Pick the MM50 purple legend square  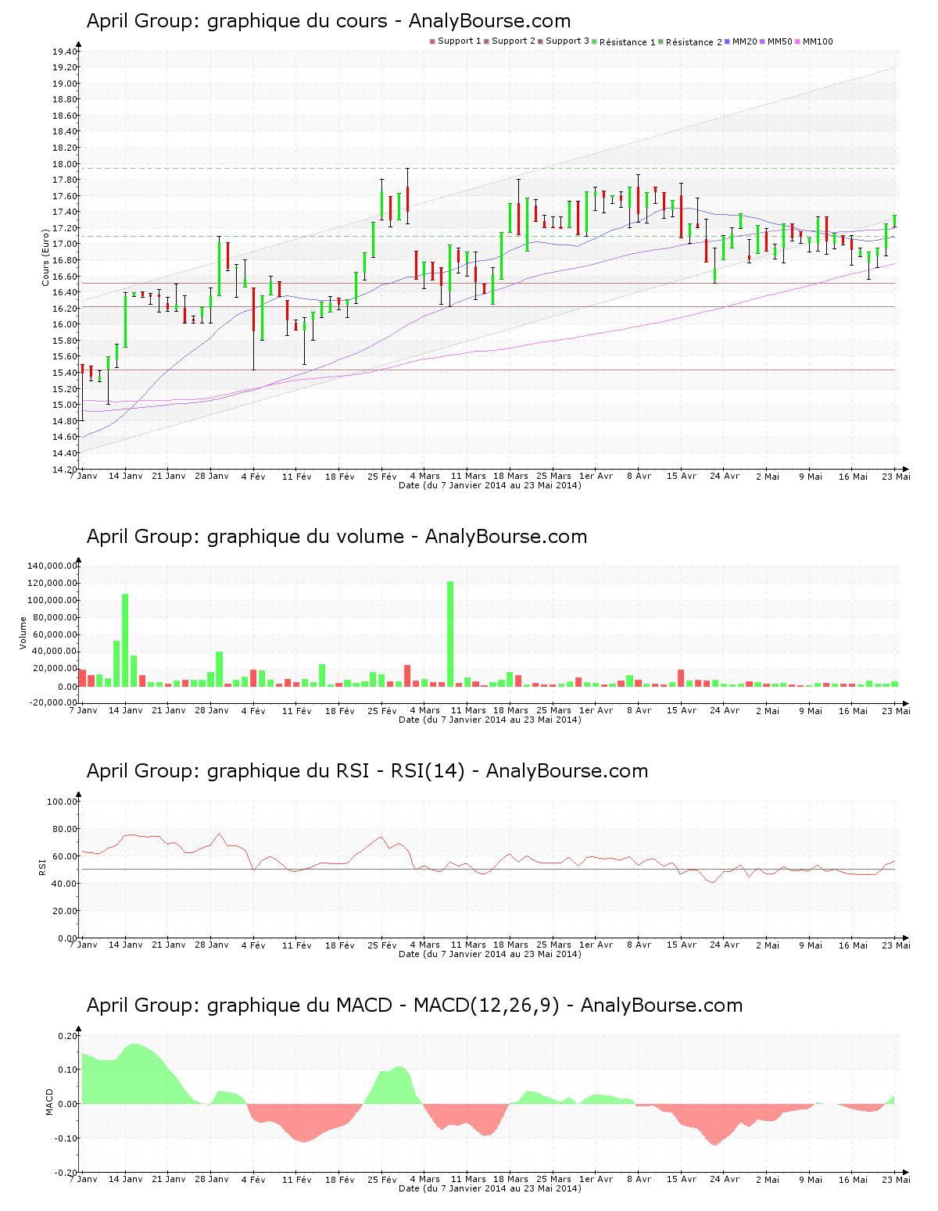pyautogui.click(x=763, y=41)
